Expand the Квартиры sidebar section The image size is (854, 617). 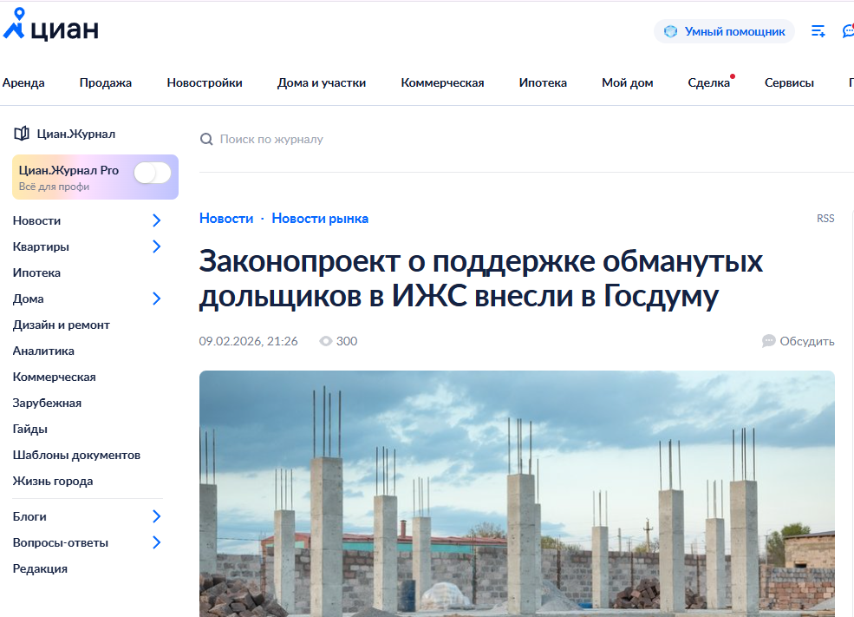pyautogui.click(x=157, y=246)
